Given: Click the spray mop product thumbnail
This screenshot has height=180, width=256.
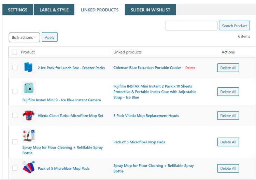Looking at the screenshot, I should 29,136.
